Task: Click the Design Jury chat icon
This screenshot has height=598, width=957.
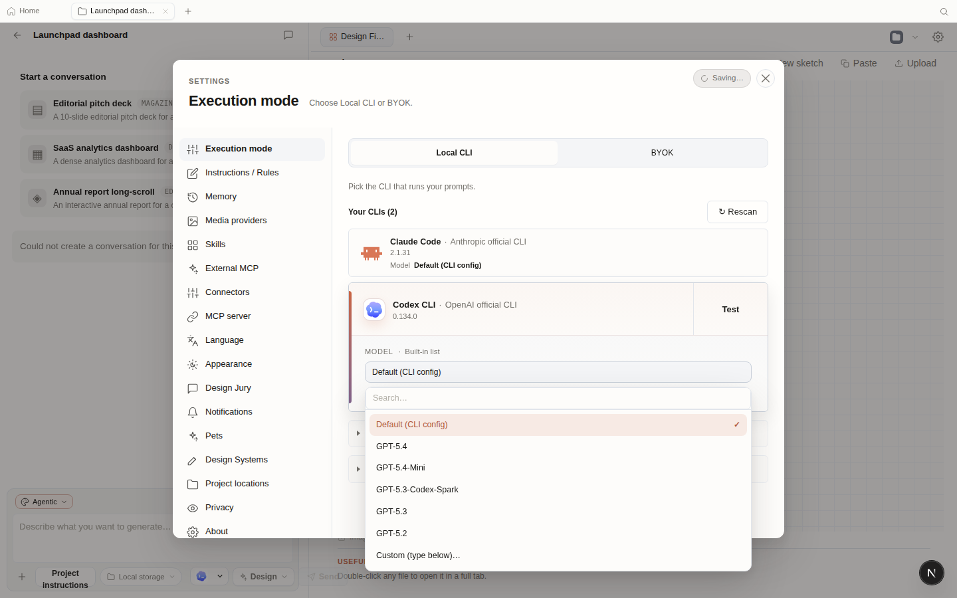Action: coord(193,389)
